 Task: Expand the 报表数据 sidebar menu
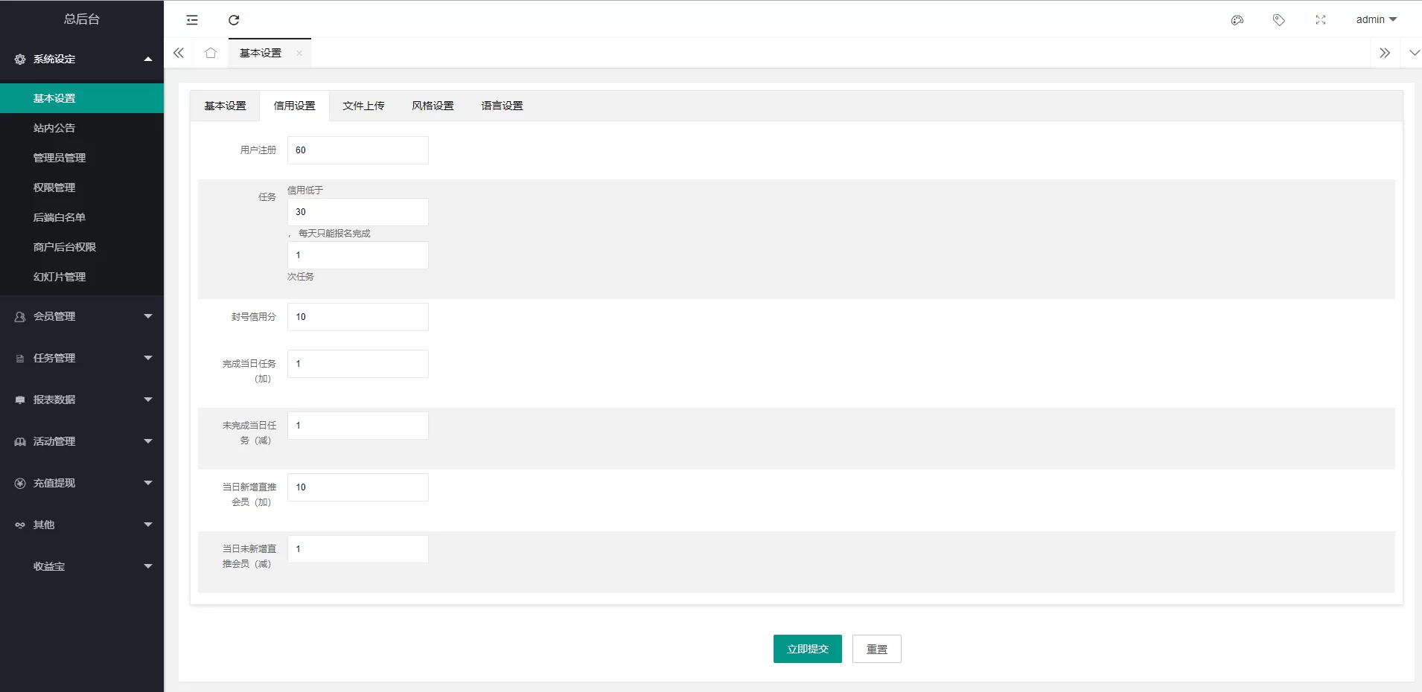coord(82,400)
